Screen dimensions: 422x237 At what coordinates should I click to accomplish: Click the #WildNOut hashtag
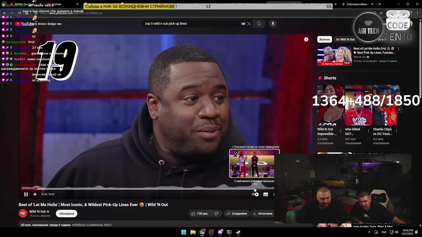coord(78,225)
